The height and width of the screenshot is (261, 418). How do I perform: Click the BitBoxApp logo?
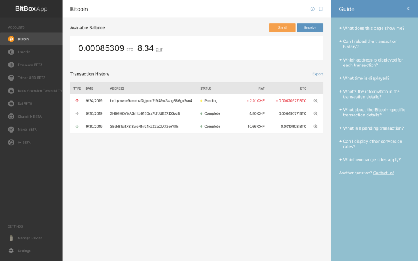coord(31,8)
